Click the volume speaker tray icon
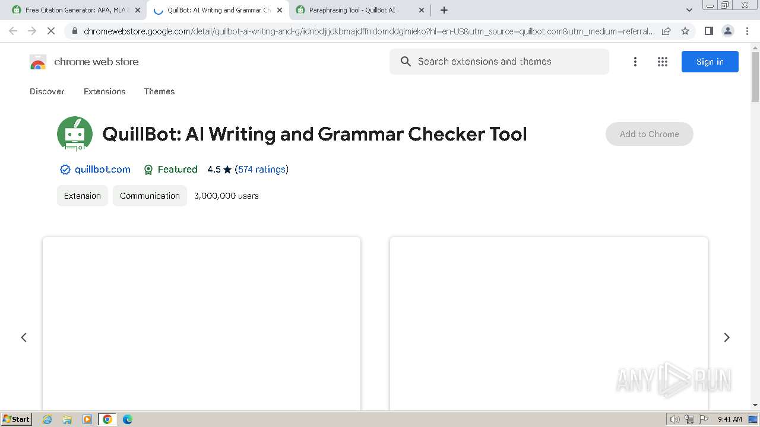 coord(675,419)
